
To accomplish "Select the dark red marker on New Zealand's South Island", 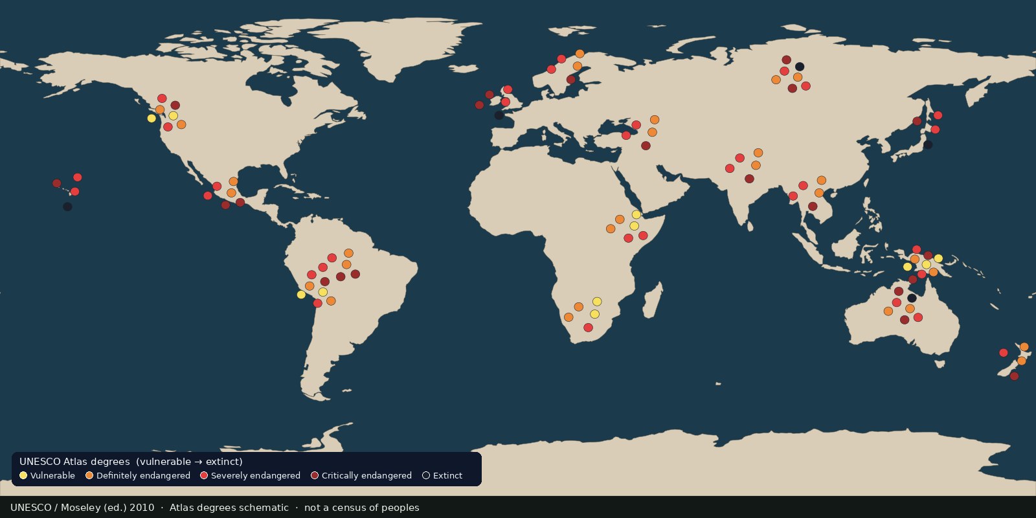I will [x=1014, y=376].
